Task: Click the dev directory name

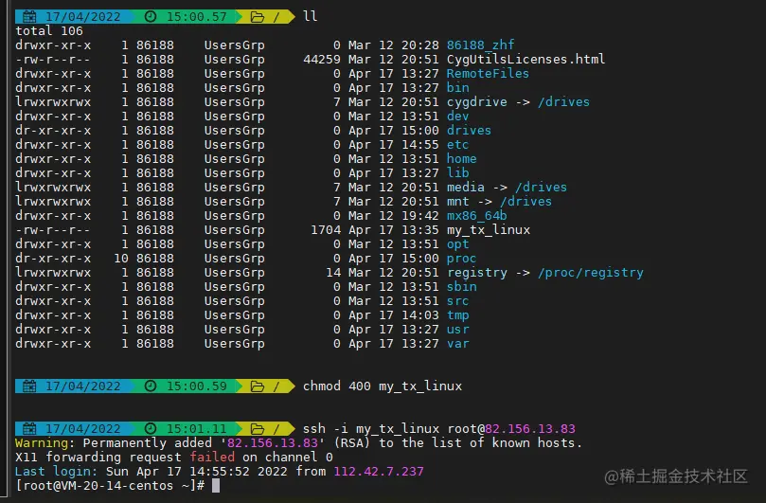Action: coord(457,116)
